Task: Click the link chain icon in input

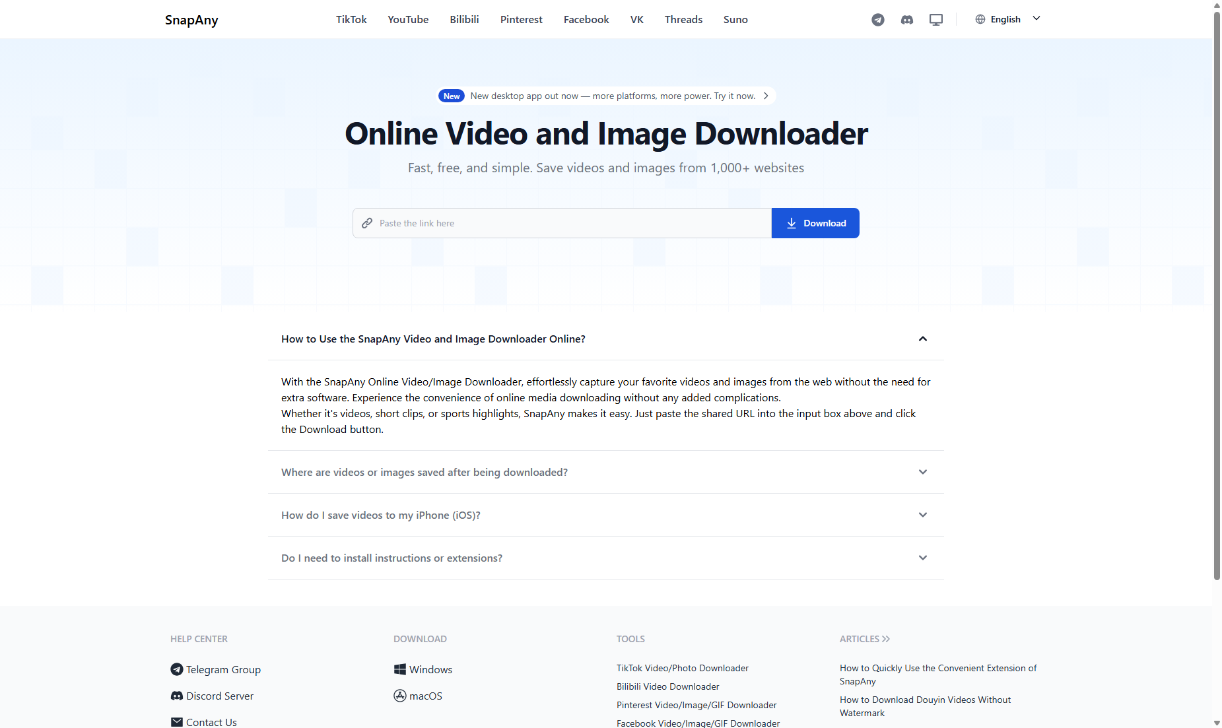Action: click(367, 223)
